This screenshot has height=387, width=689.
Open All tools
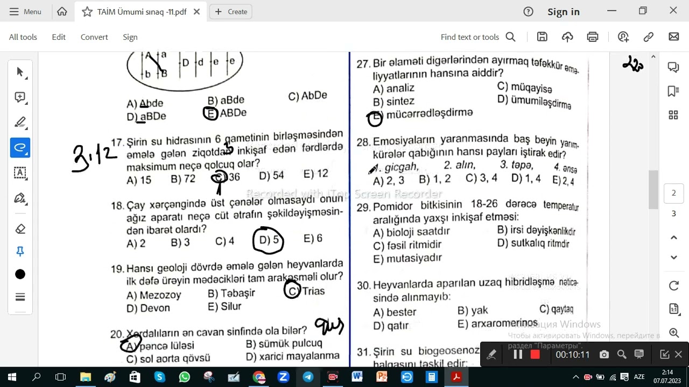(x=23, y=37)
